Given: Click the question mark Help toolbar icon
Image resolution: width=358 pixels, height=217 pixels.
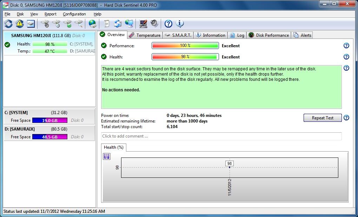Looking at the screenshot, I should tap(168, 24).
